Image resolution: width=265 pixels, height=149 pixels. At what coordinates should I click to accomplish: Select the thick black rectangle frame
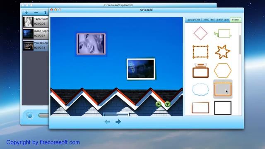tap(223, 108)
